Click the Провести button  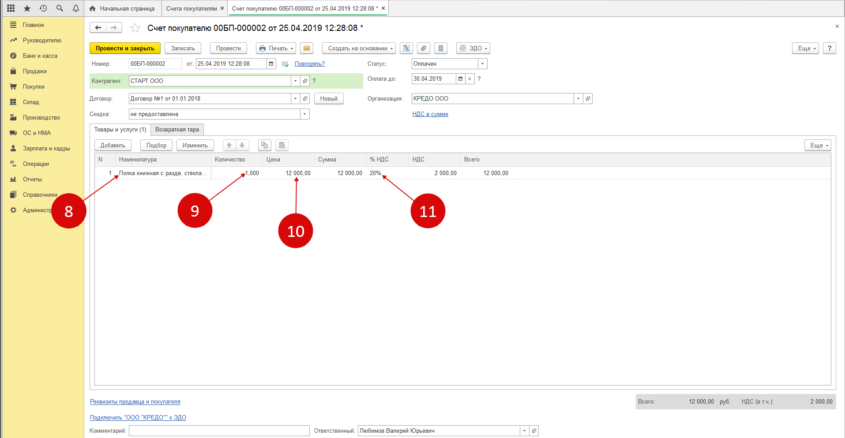(x=229, y=48)
